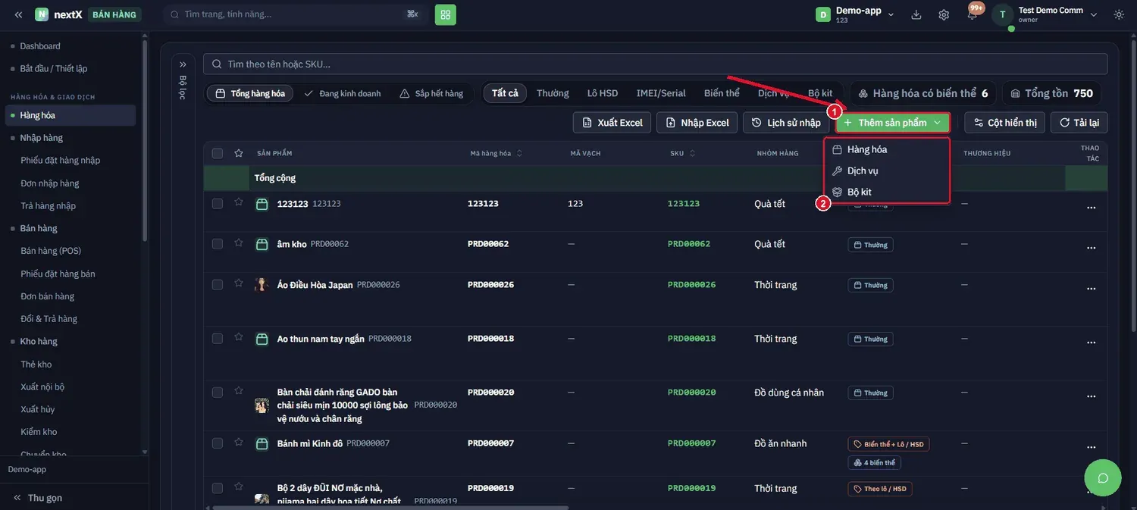Choose Hàng hóa from the add-product menu
Image resolution: width=1137 pixels, height=510 pixels.
[x=886, y=149]
